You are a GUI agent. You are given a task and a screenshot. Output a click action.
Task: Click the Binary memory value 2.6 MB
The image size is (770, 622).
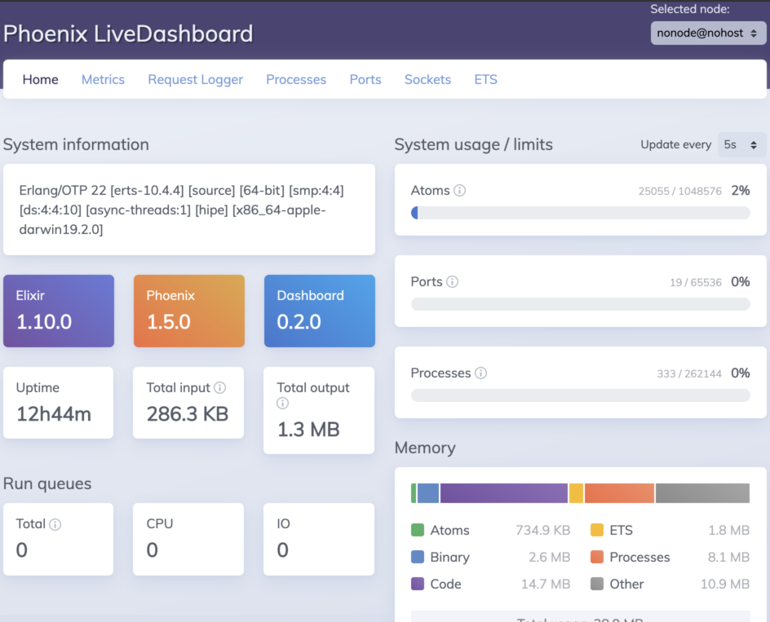tap(550, 558)
